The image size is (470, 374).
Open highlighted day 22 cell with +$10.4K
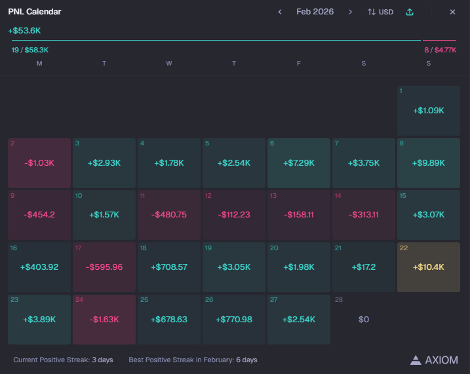[x=428, y=267]
